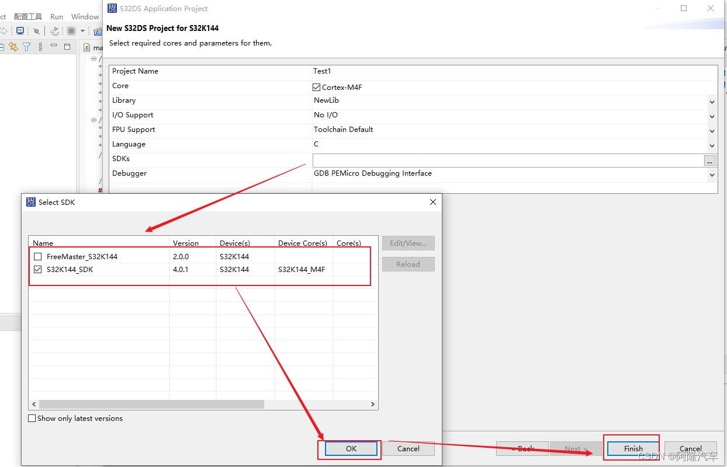The width and height of the screenshot is (727, 467).
Task: Maximize the S32DS Application Project window
Action: 684,8
